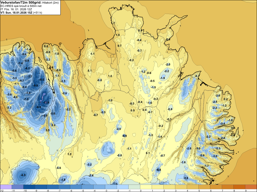Select the 'EC-HRES spá brúuð á 500m net' line
The width and height of the screenshot is (257, 192).
[21, 6]
